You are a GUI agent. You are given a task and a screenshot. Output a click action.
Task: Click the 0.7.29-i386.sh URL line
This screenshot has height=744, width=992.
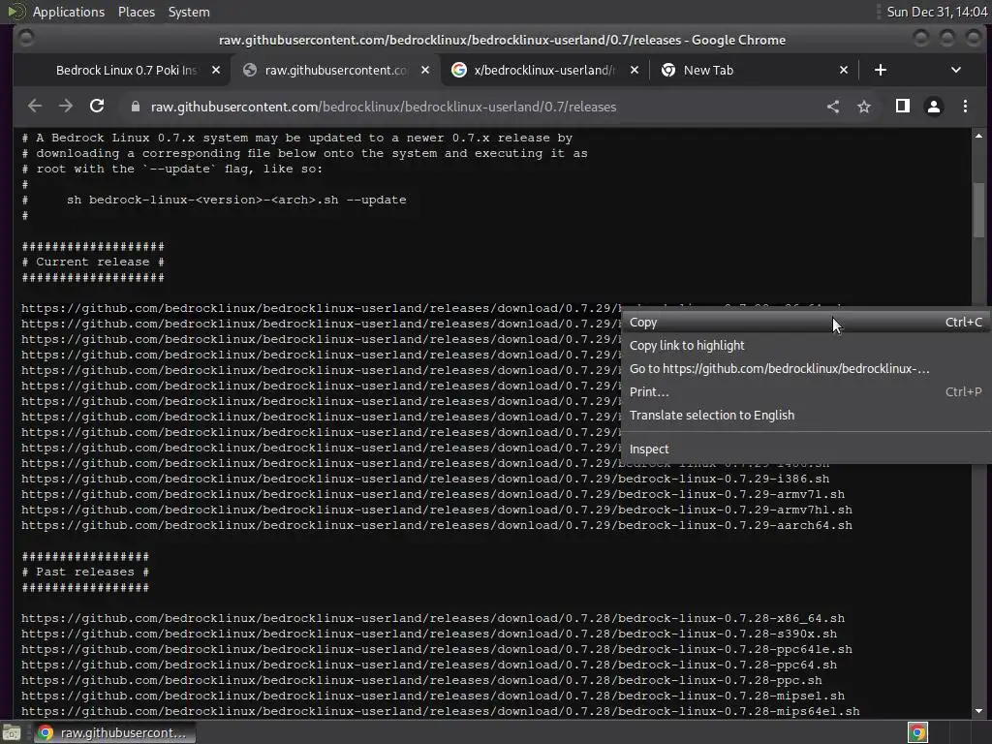tap(425, 479)
